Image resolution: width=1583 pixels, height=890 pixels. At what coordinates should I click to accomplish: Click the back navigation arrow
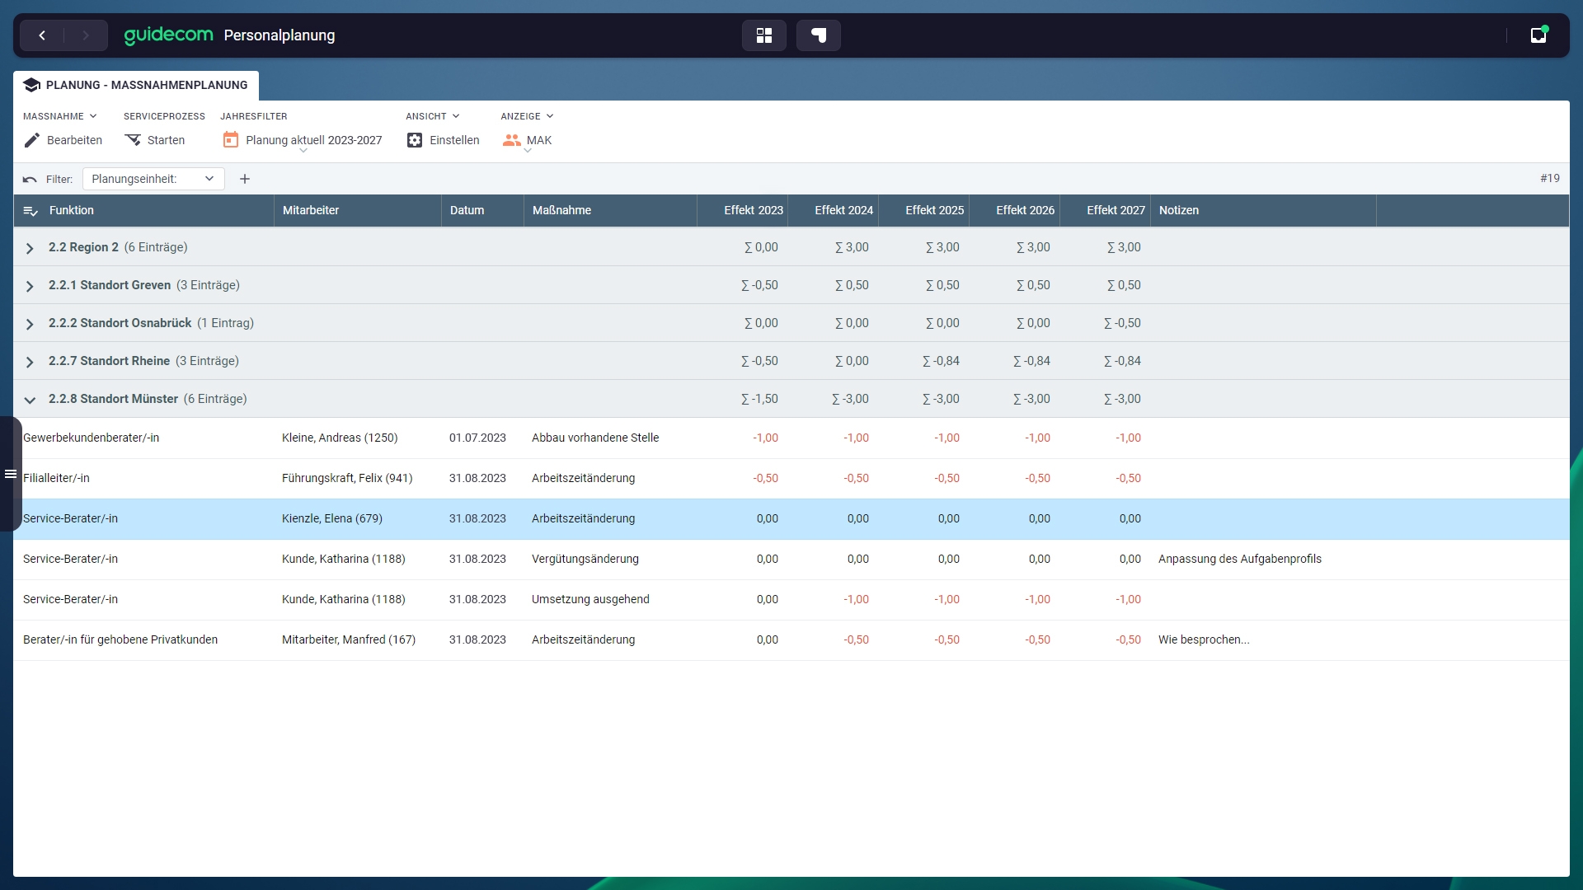(42, 35)
